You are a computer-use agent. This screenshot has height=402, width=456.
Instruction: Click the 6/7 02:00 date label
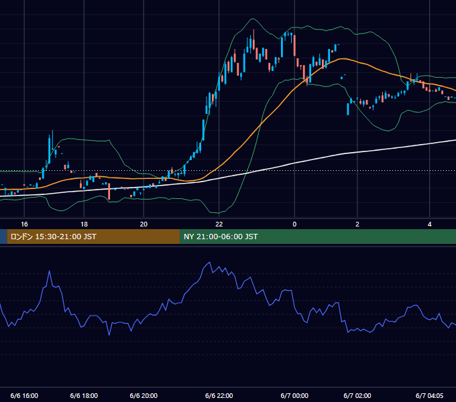pyautogui.click(x=357, y=395)
